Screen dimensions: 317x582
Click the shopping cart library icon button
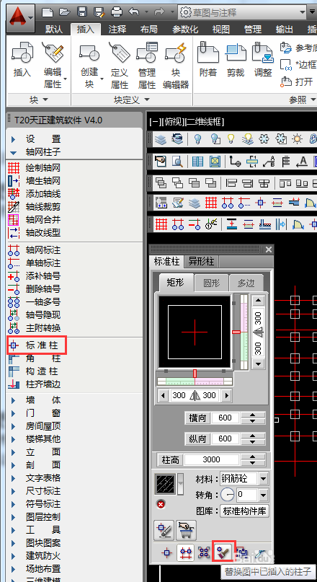point(186,530)
